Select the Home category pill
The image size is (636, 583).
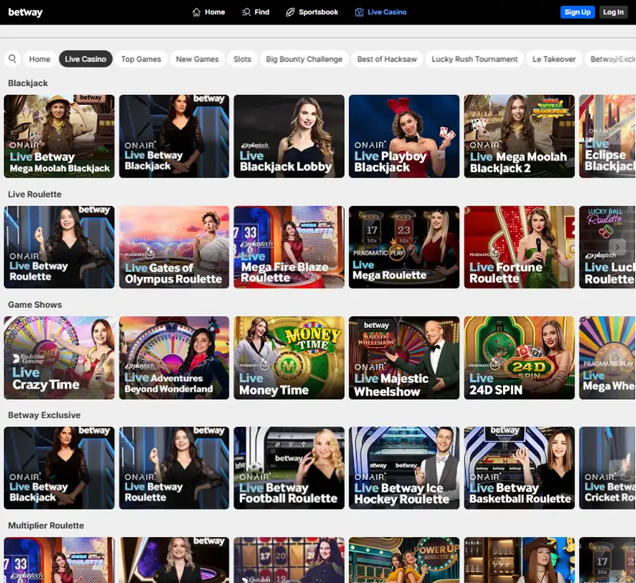point(40,59)
